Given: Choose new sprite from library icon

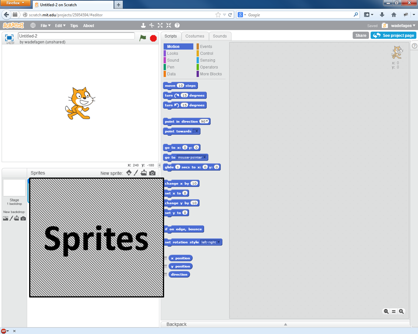Looking at the screenshot, I should tap(129, 173).
